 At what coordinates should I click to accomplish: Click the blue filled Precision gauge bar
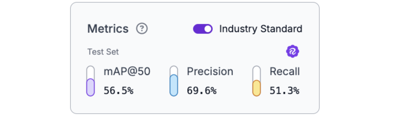174,85
